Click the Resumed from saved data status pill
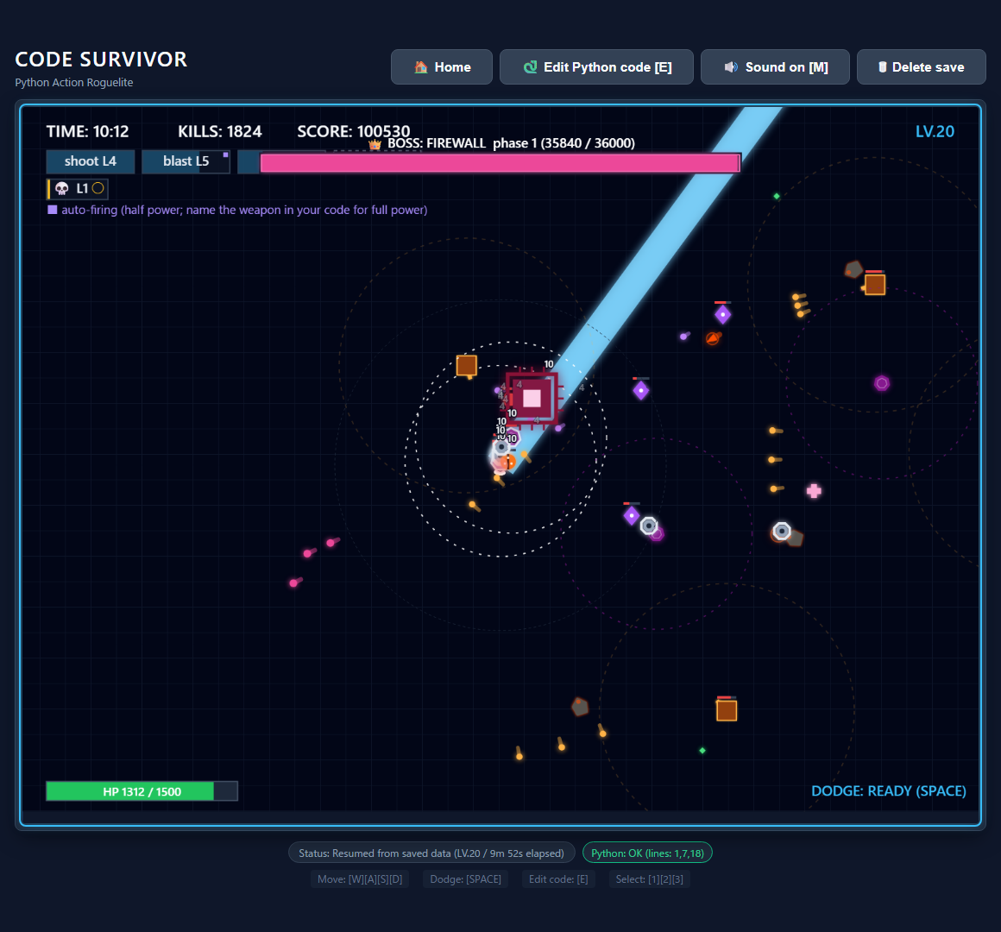The height and width of the screenshot is (932, 1001). coord(431,853)
